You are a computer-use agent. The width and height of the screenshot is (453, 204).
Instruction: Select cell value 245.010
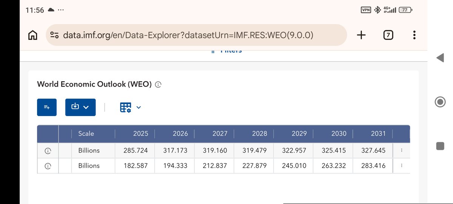(294, 165)
